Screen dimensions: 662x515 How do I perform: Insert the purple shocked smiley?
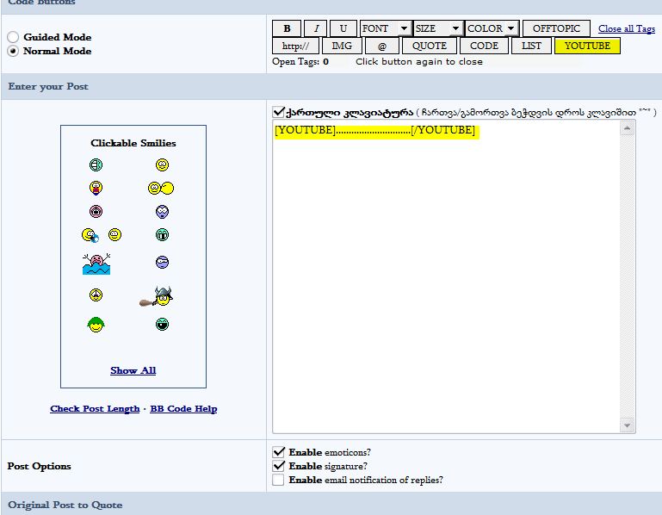coord(162,211)
